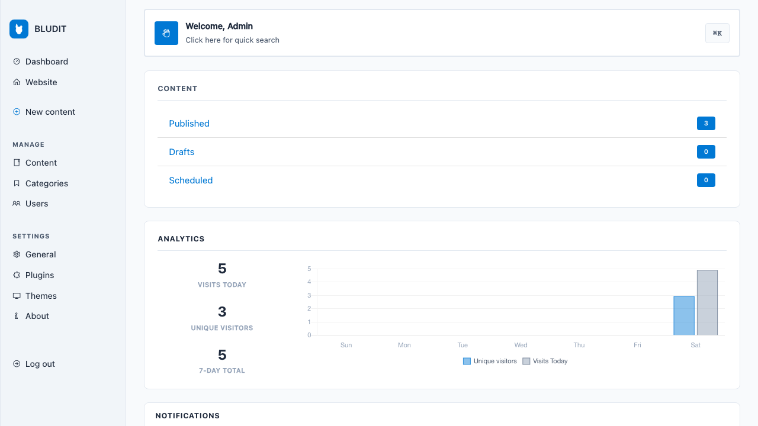Click the Users people icon
The image size is (758, 426).
coord(17,204)
